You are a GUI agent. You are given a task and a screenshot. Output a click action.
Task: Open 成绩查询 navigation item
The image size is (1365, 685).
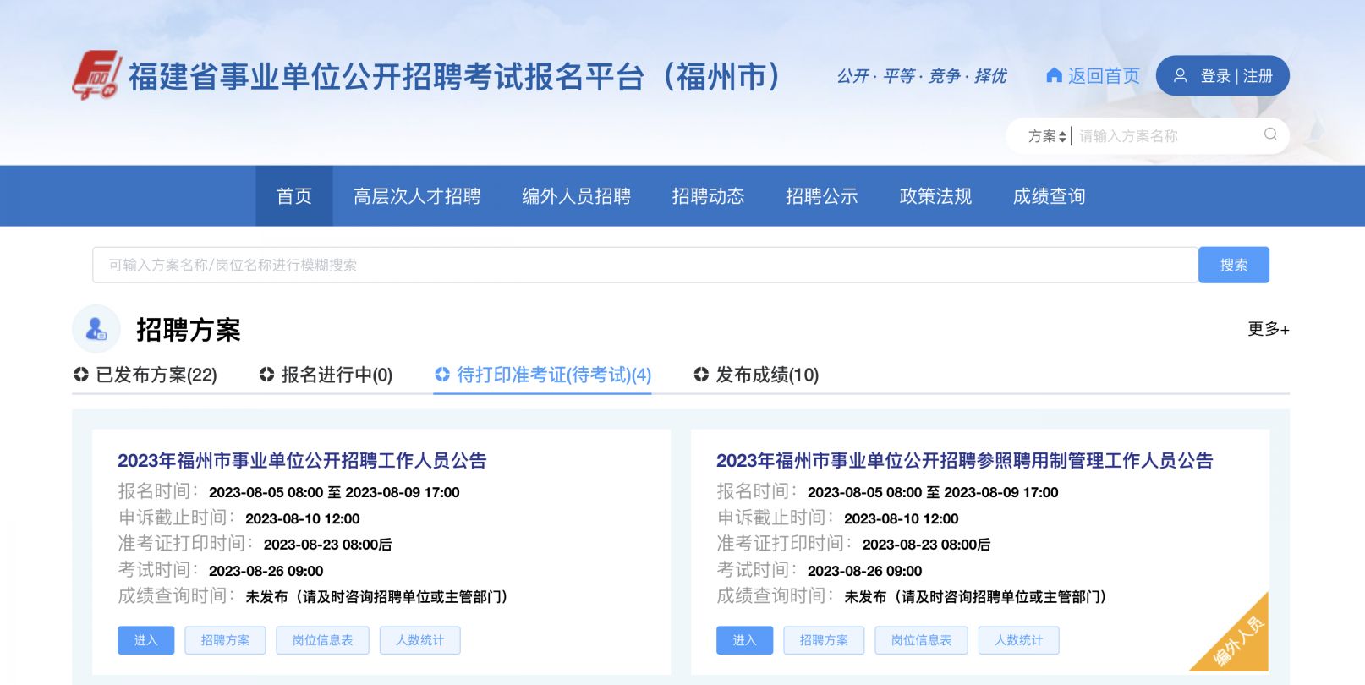[1049, 196]
